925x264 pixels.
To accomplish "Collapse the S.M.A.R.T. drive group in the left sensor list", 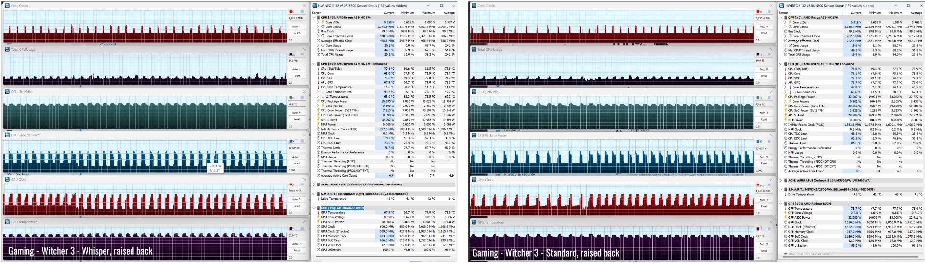I will (314, 194).
